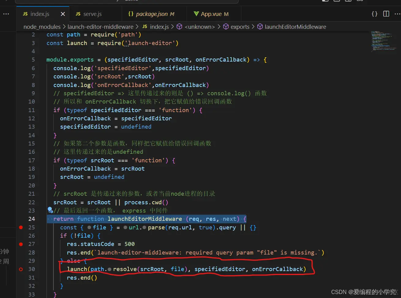Viewport: 401px width, 298px height.
Task: Jump using the code minimap preview
Action: click(384, 41)
